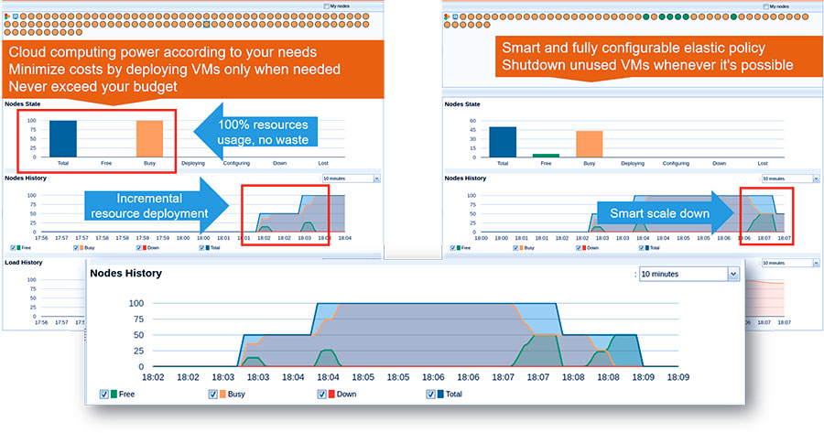Click Lost axis label in left Nodes State
The image size is (824, 433).
323,163
